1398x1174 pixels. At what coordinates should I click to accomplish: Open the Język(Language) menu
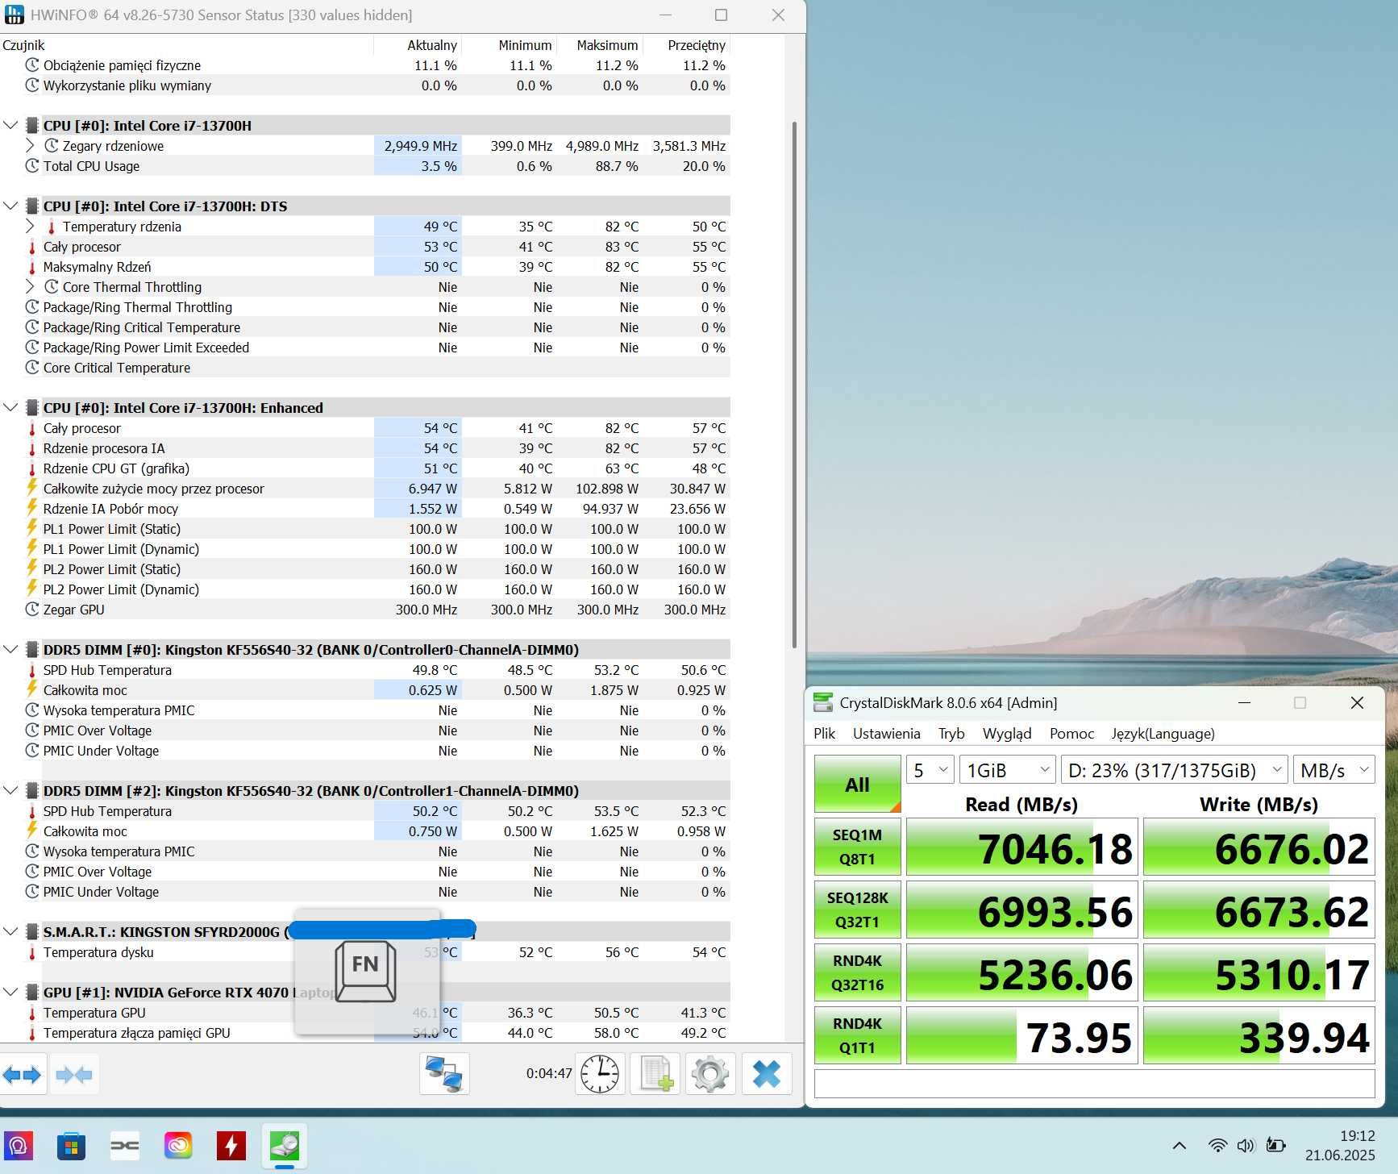coord(1163,734)
